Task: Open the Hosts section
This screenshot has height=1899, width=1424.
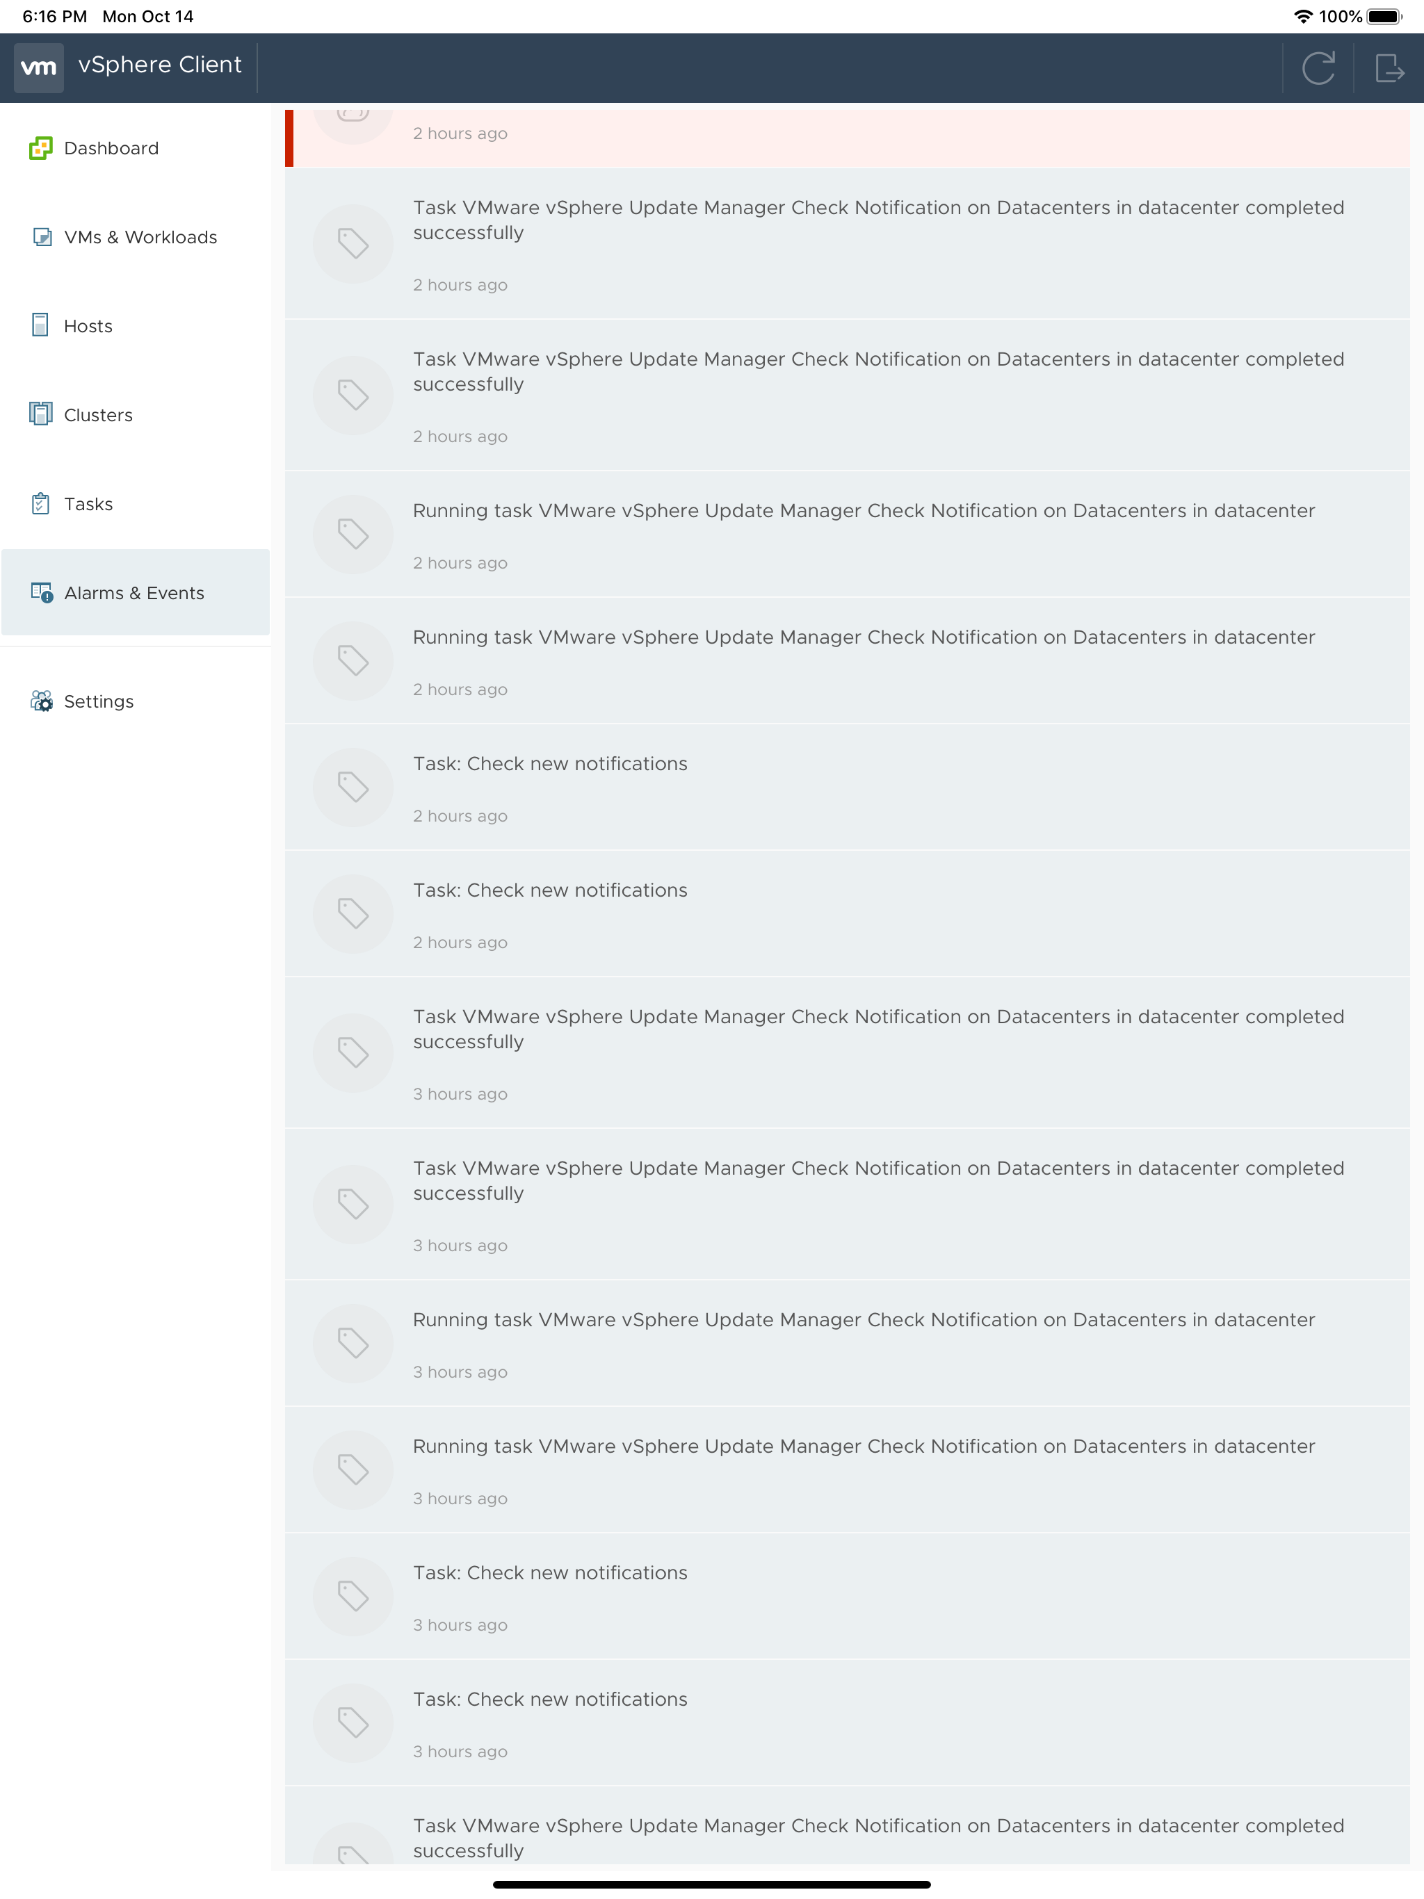Action: point(88,325)
